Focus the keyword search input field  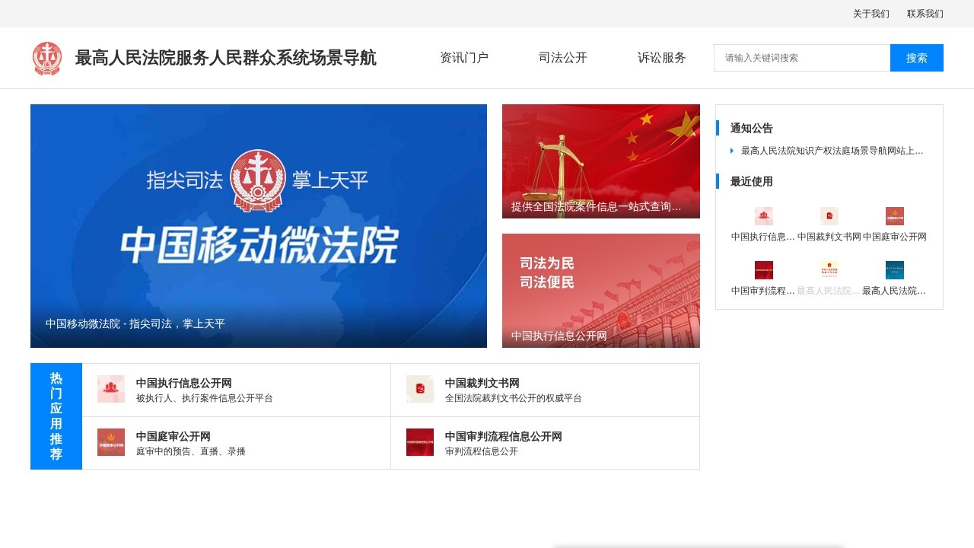click(x=802, y=58)
